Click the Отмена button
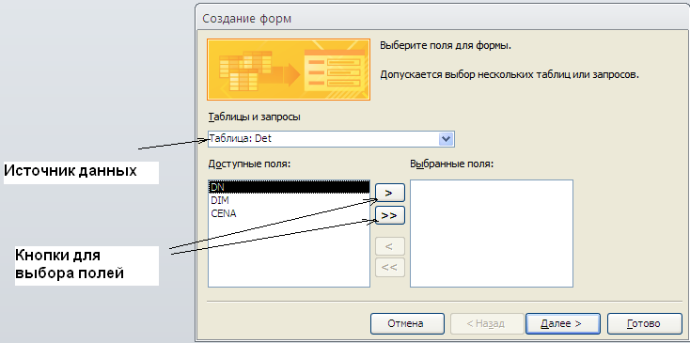 coord(407,323)
